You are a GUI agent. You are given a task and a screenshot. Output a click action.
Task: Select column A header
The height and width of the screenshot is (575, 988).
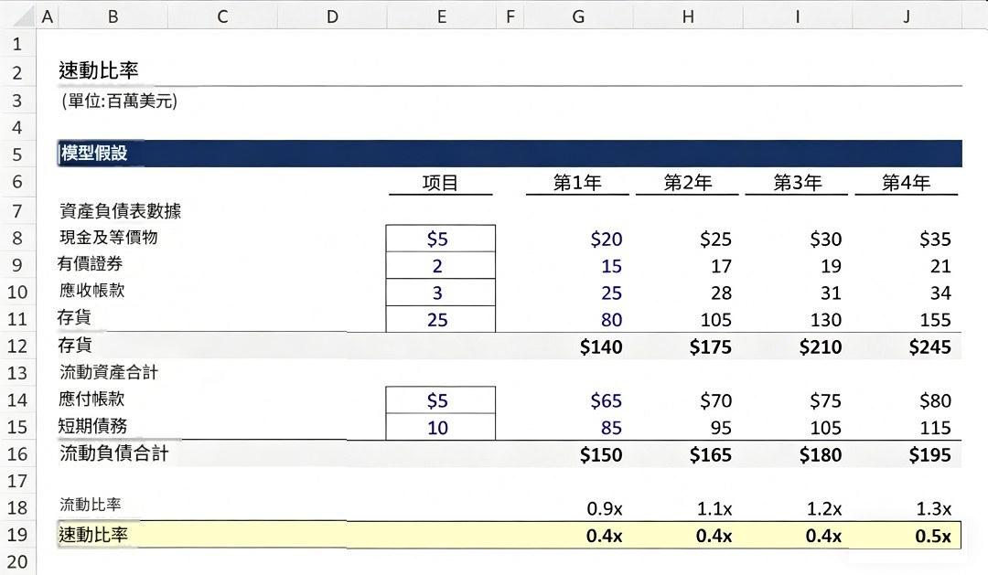click(48, 16)
